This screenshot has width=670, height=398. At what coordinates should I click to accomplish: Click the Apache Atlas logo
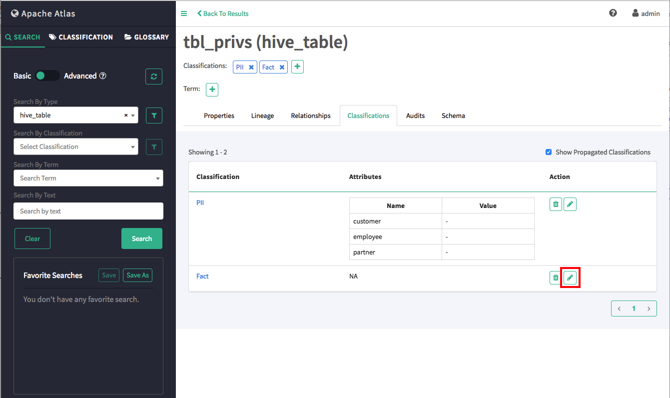tap(43, 13)
